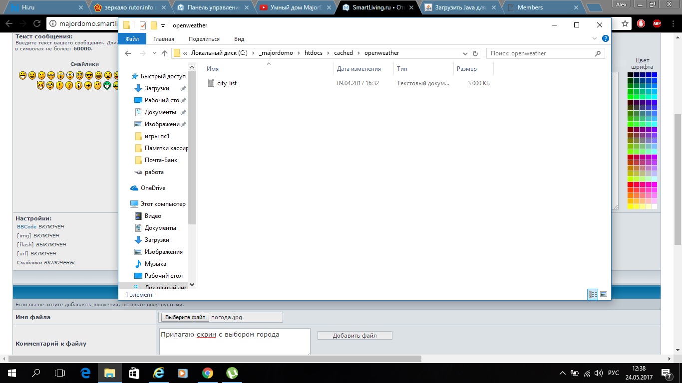Image resolution: width=682 pixels, height=383 pixels.
Task: Open File Explorer help
Action: click(605, 39)
